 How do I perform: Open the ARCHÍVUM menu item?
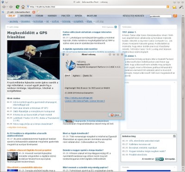pyautogui.click(x=25, y=16)
